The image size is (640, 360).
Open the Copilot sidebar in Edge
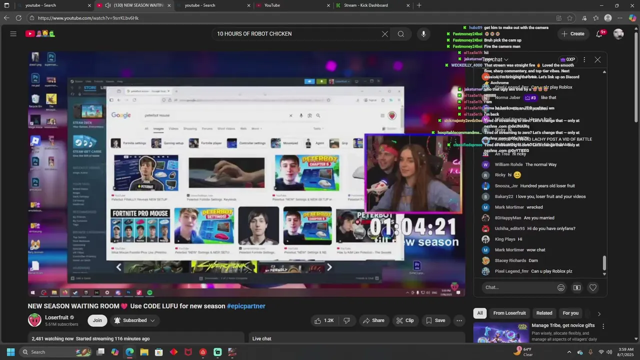[x=632, y=18]
